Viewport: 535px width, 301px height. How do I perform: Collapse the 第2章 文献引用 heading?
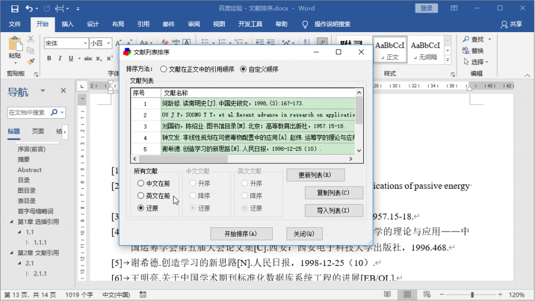coord(11,252)
